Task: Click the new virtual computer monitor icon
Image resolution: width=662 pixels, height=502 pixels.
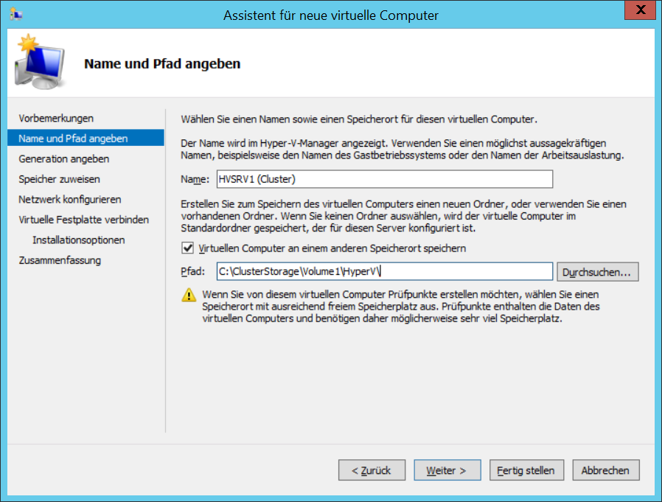Action: coord(40,62)
